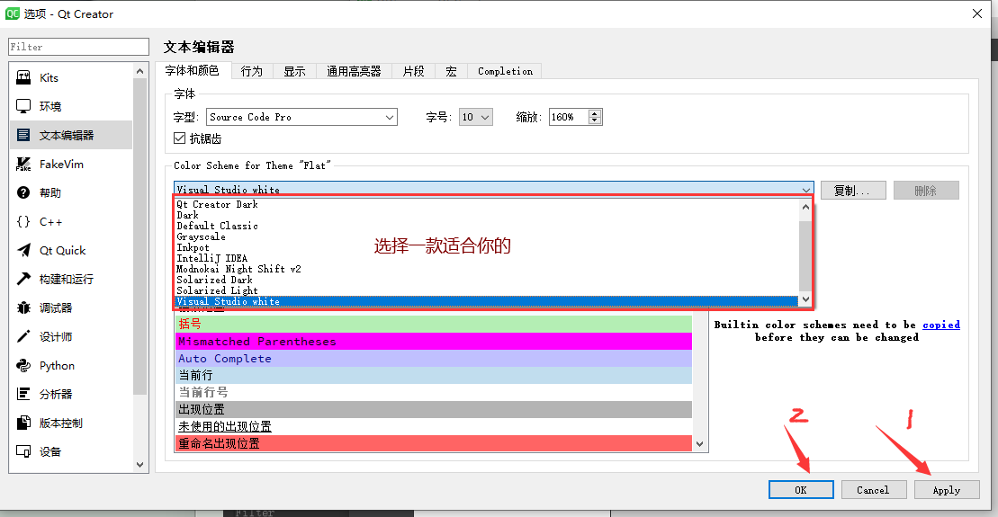
Task: Open the 宏 macros tab
Action: pyautogui.click(x=451, y=71)
